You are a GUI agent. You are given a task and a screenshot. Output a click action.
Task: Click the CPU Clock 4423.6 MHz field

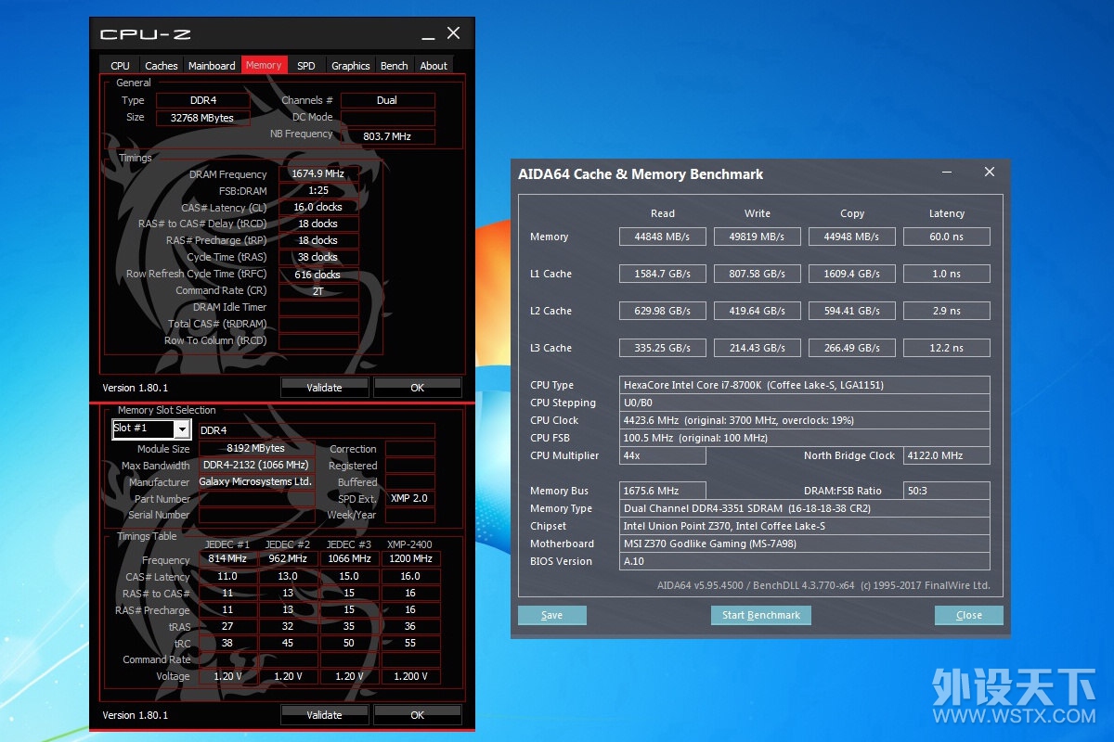(805, 420)
